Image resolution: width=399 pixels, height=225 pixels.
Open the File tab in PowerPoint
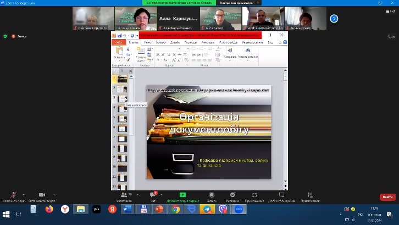pyautogui.click(x=119, y=42)
